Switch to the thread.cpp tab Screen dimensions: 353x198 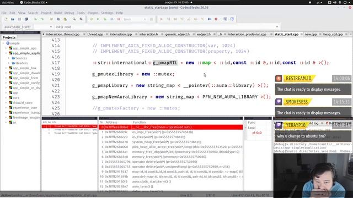click(95, 34)
